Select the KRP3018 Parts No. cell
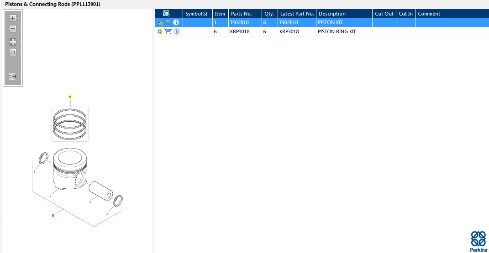The width and height of the screenshot is (489, 253). 245,31
